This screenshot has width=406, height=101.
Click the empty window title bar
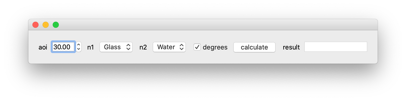(203, 25)
